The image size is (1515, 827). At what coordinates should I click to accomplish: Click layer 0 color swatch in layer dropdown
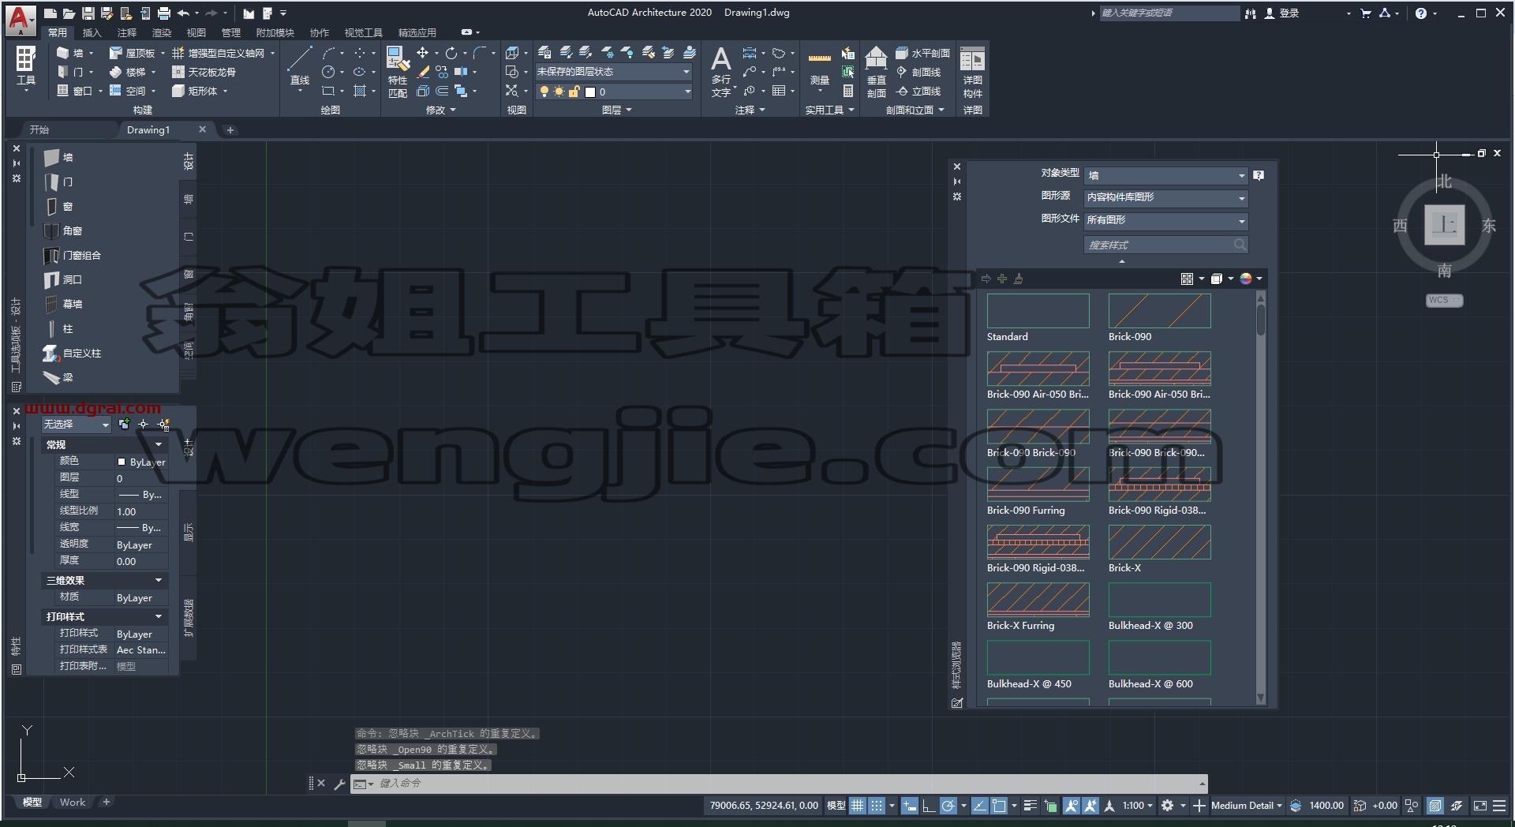click(589, 92)
